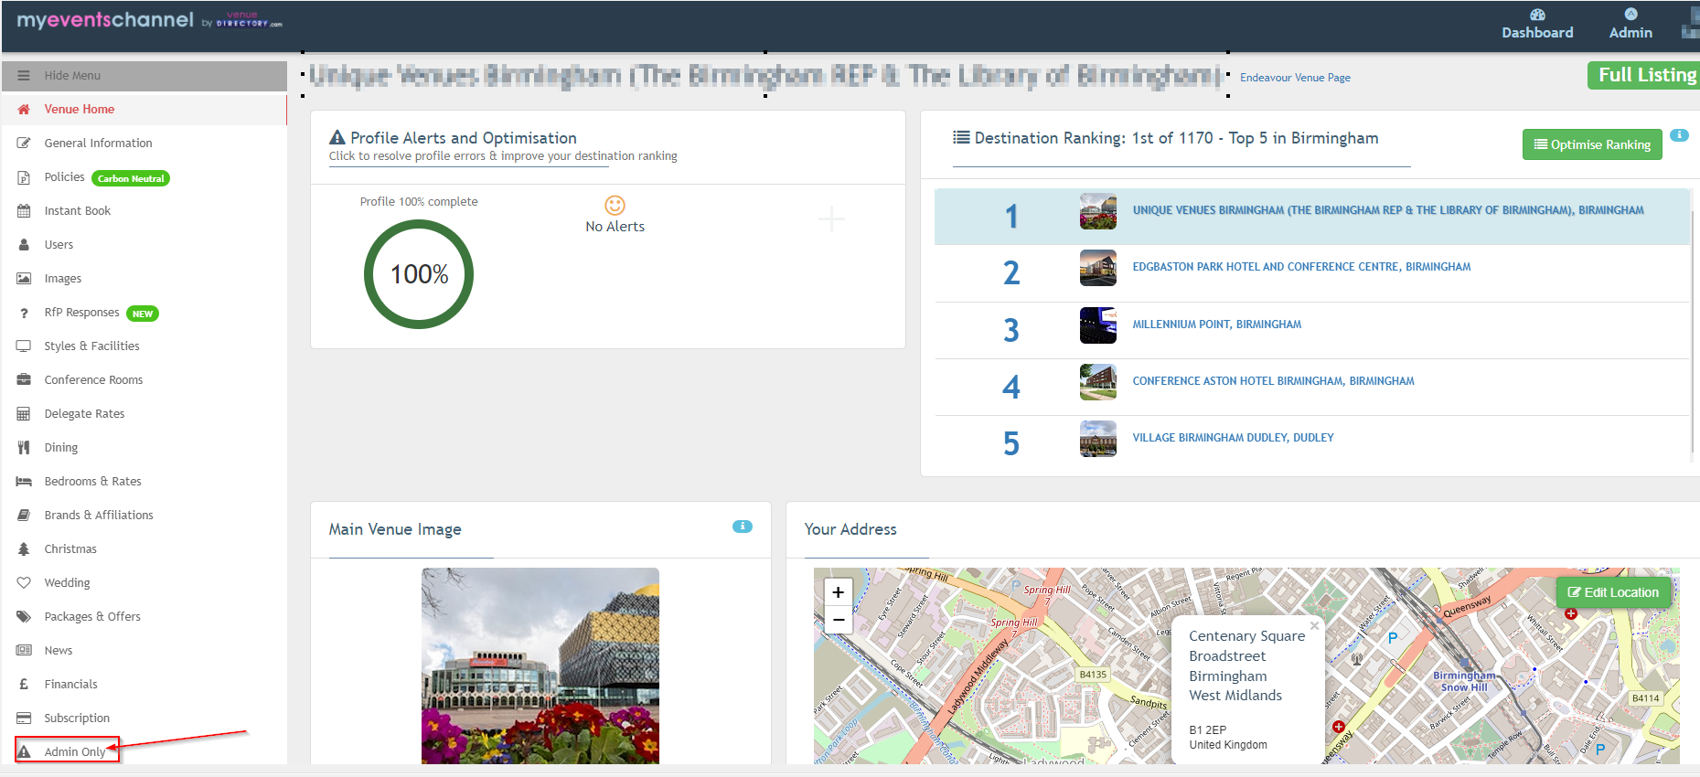
Task: Click the Village Birmingham Dudley thumbnail
Action: click(1097, 439)
